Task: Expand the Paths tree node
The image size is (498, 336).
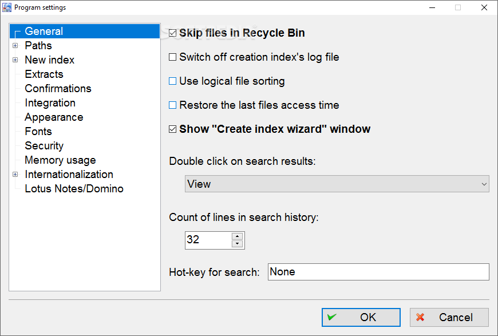Action: (15, 46)
